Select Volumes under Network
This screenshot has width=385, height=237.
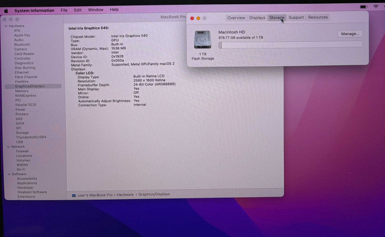tap(23, 161)
